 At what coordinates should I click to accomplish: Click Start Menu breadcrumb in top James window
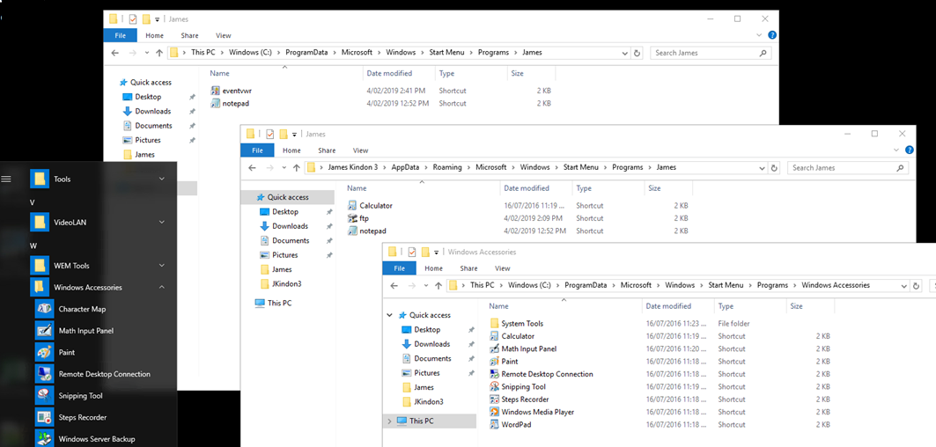coord(447,53)
